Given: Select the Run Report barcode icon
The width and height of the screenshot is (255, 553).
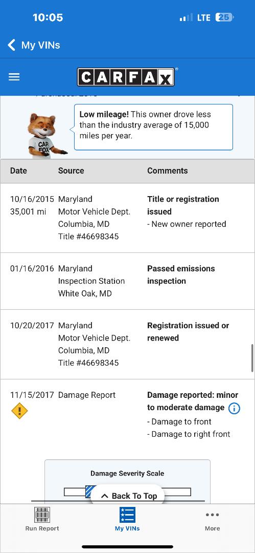Looking at the screenshot, I should 42,515.
